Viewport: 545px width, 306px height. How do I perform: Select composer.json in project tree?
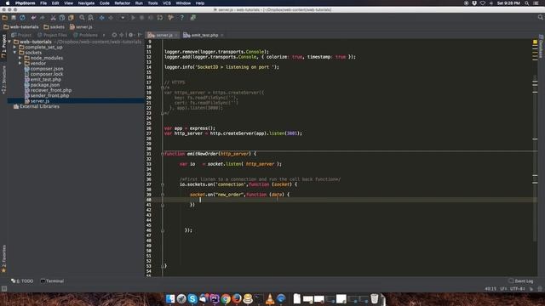[43, 69]
